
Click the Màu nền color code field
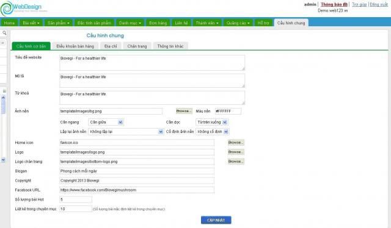(228, 111)
